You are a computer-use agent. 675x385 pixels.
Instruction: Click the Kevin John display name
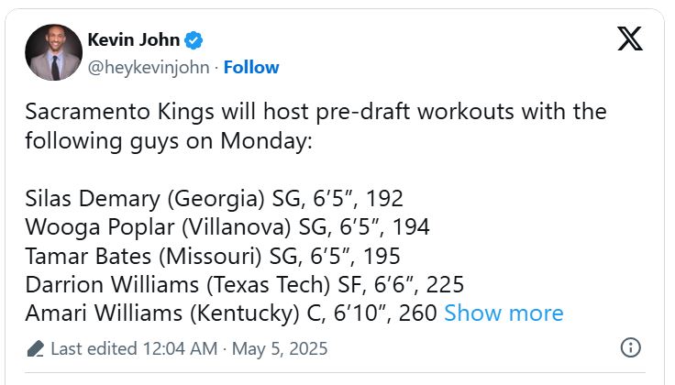[x=133, y=39]
